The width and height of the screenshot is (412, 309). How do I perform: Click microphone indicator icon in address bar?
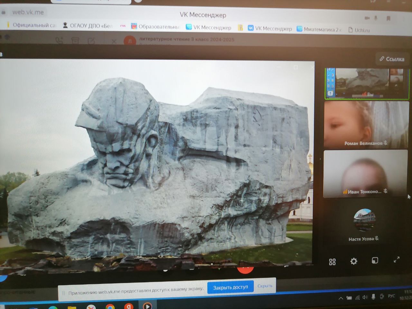375,18
